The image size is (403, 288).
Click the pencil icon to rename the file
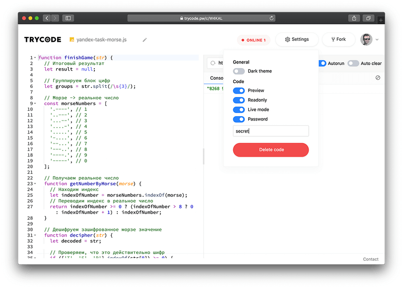(145, 40)
